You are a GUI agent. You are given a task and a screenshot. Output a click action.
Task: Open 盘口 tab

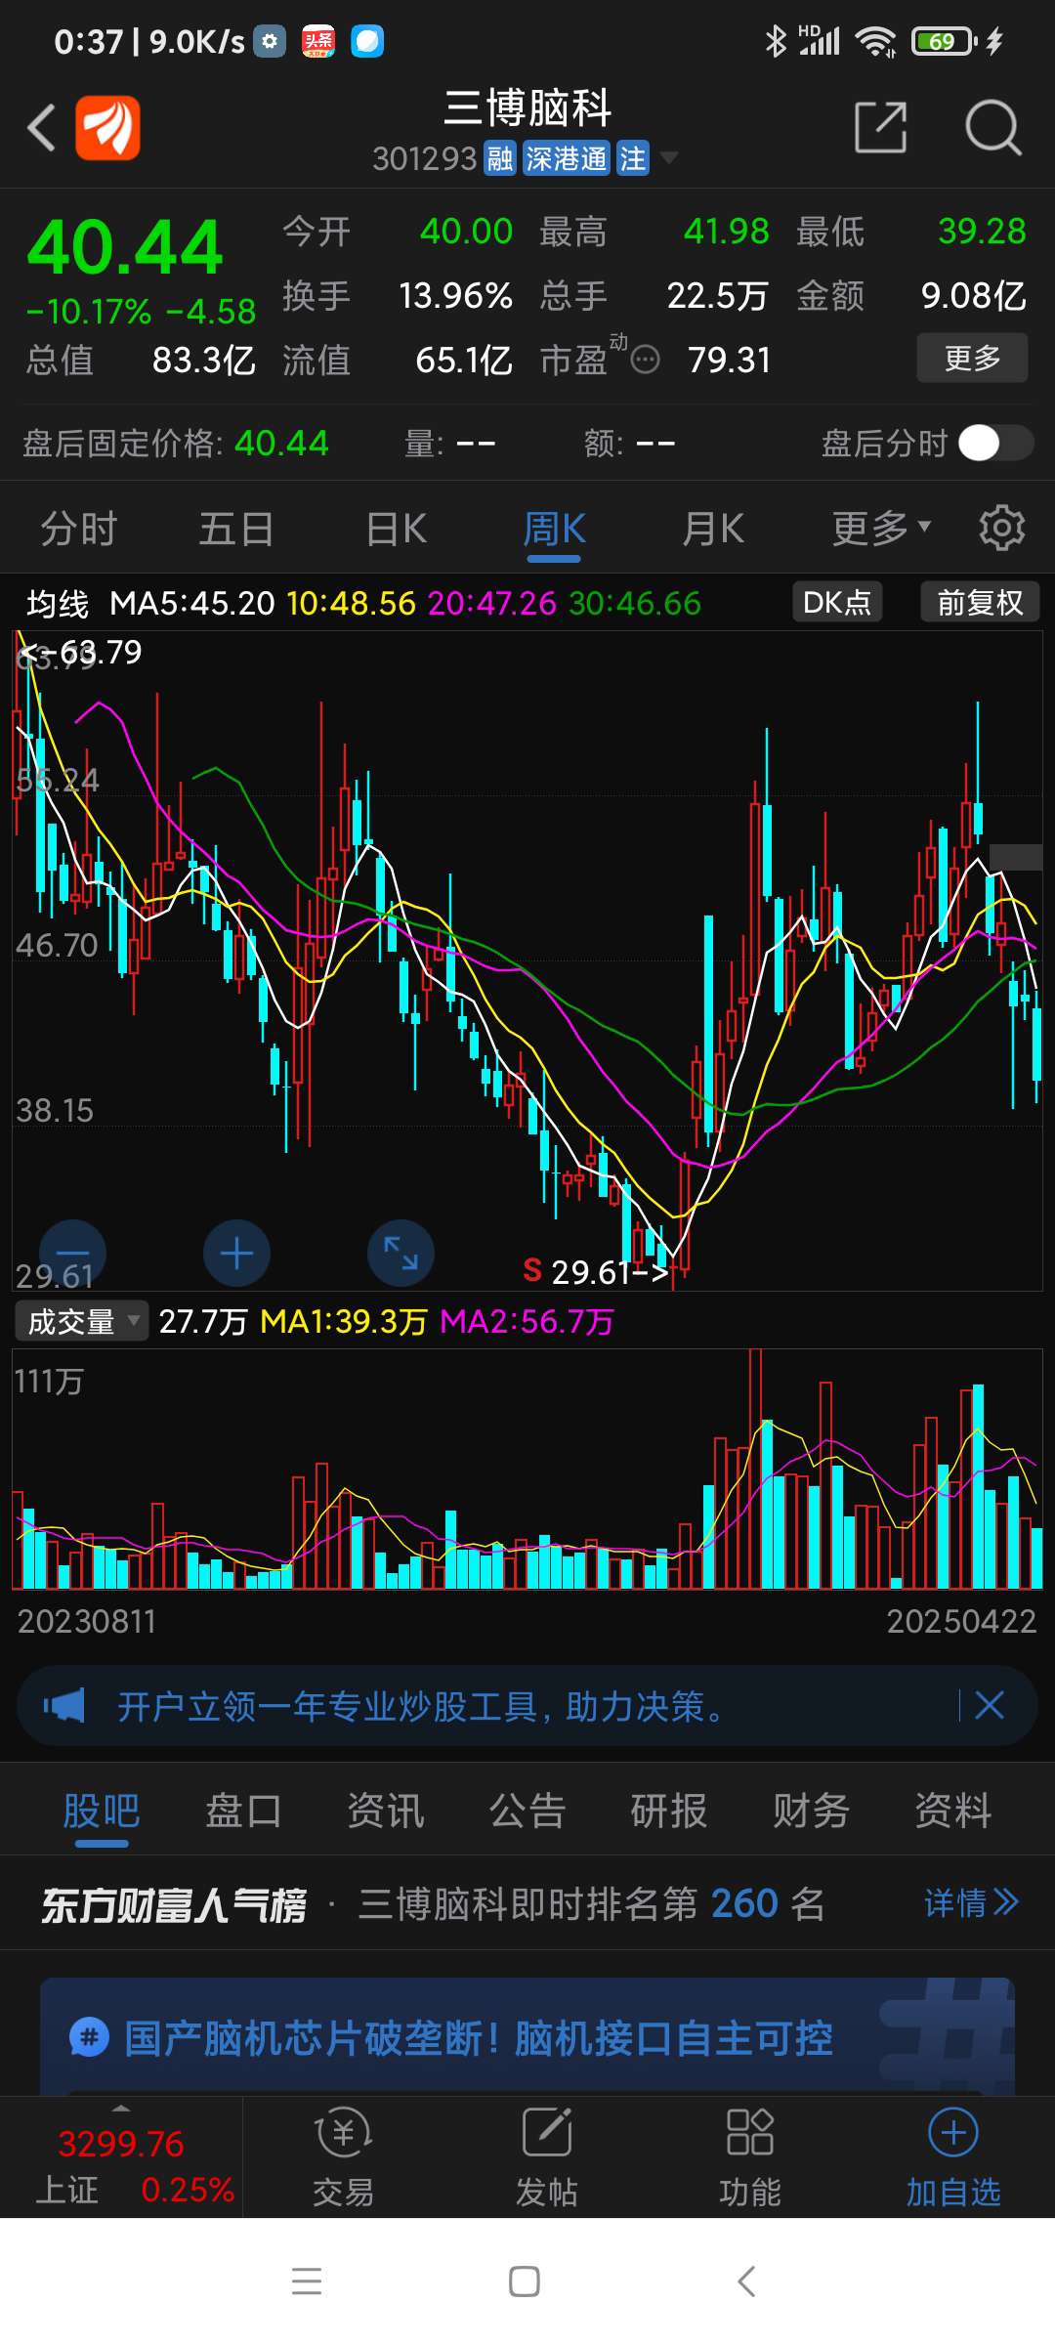[243, 1811]
